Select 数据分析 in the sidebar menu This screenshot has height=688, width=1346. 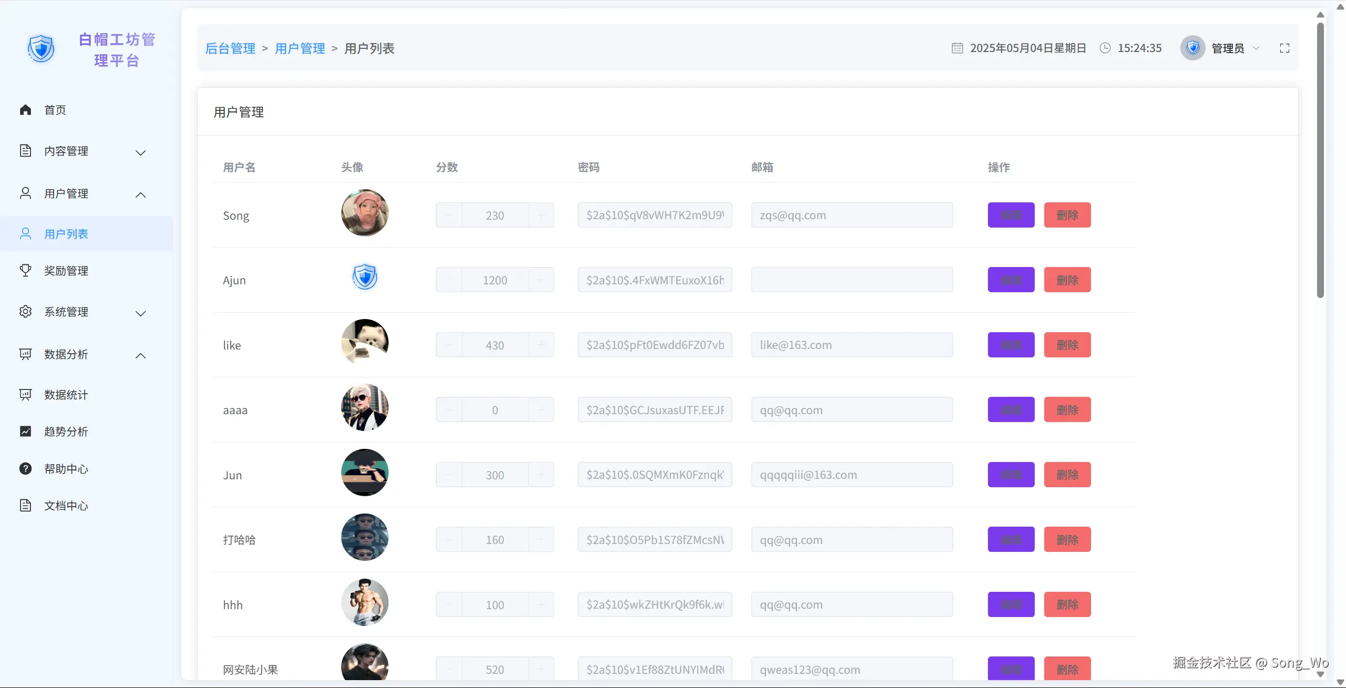pos(66,354)
